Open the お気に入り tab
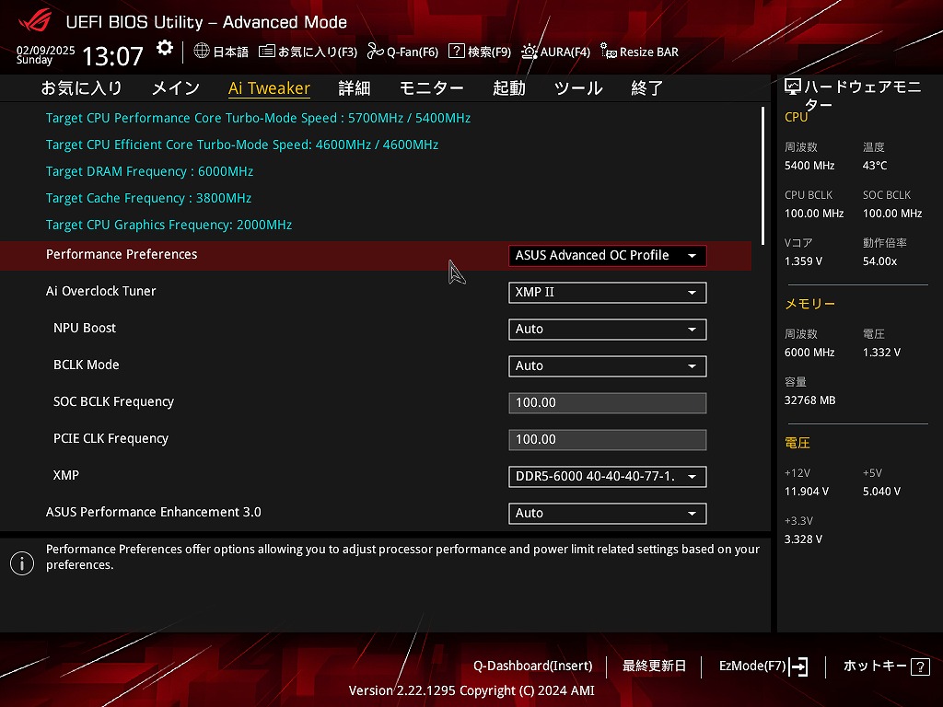The width and height of the screenshot is (943, 707). coord(81,88)
